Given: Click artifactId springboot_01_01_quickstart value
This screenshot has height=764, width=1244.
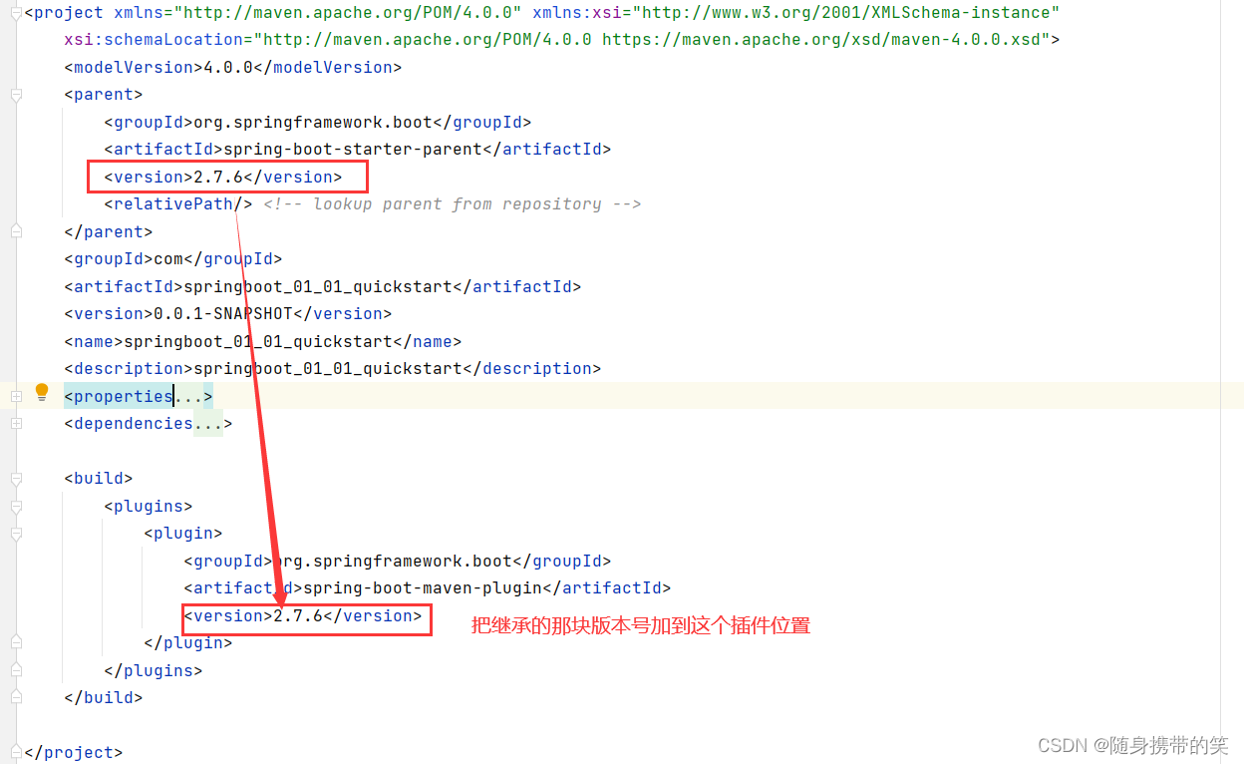Looking at the screenshot, I should tap(318, 286).
